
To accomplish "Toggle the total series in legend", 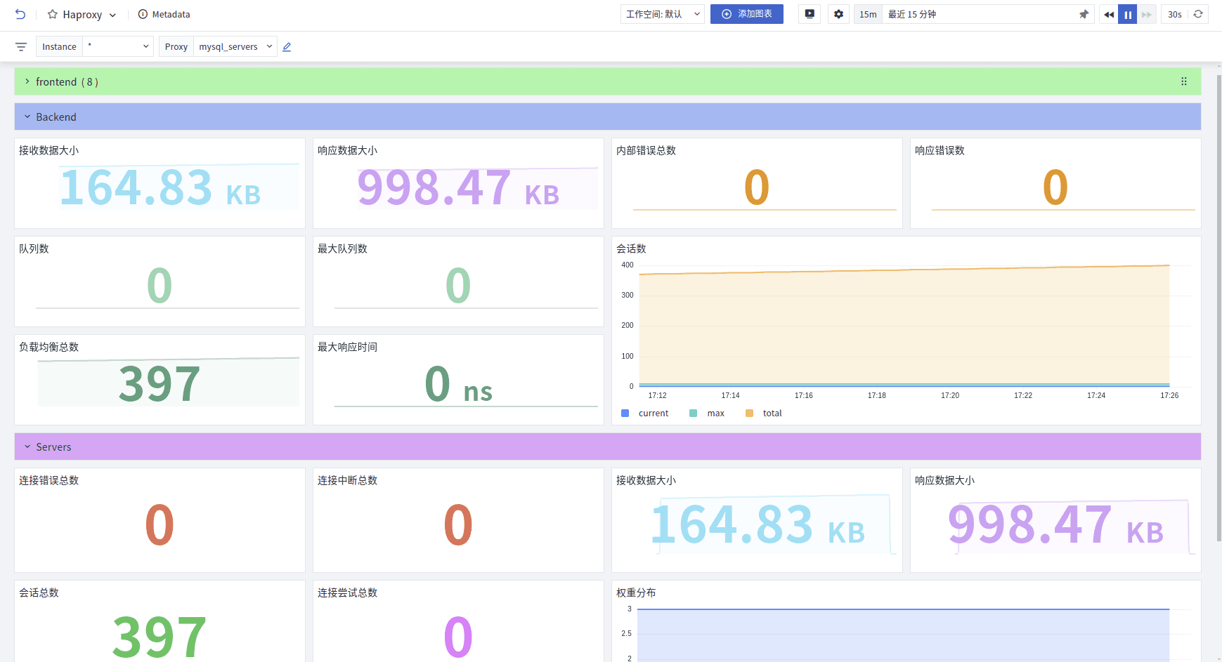I will click(764, 413).
